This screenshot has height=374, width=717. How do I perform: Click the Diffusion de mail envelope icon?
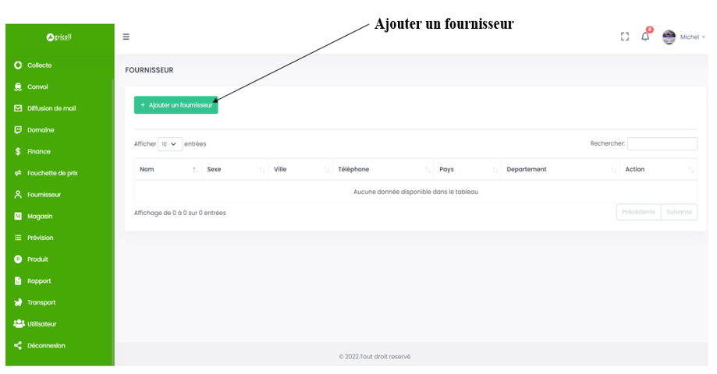pyautogui.click(x=18, y=108)
